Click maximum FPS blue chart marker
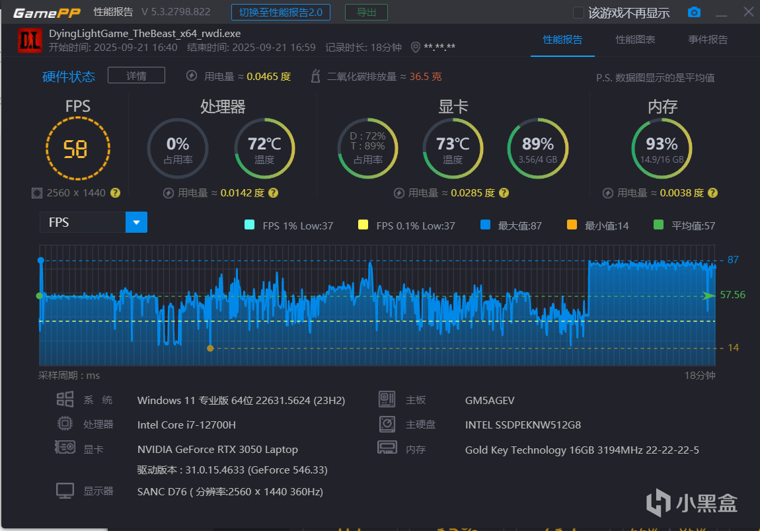Screen dimensions: 760x531 [x=41, y=261]
